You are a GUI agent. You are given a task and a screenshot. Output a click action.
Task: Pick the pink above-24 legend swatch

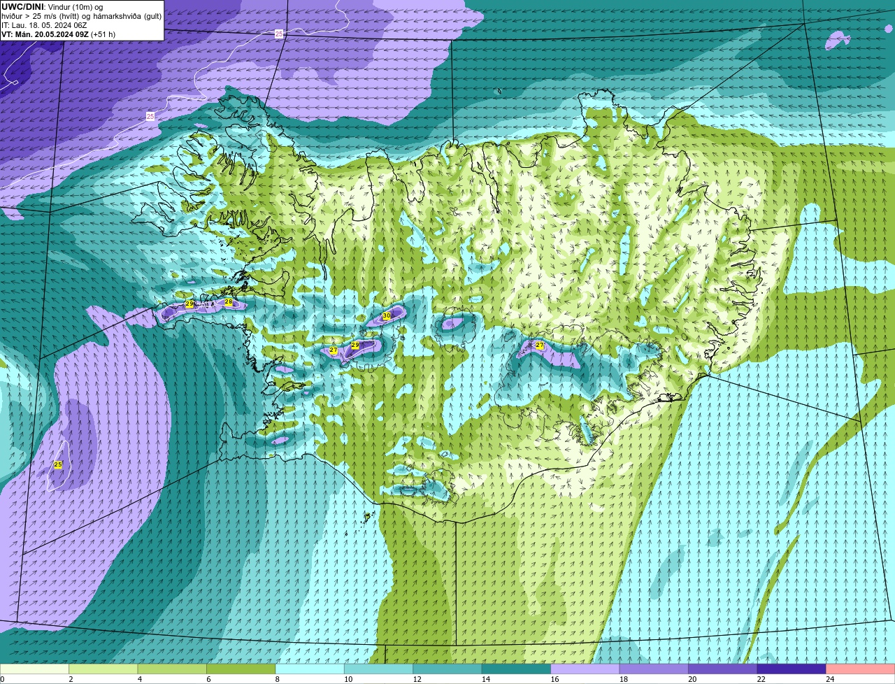[861, 669]
